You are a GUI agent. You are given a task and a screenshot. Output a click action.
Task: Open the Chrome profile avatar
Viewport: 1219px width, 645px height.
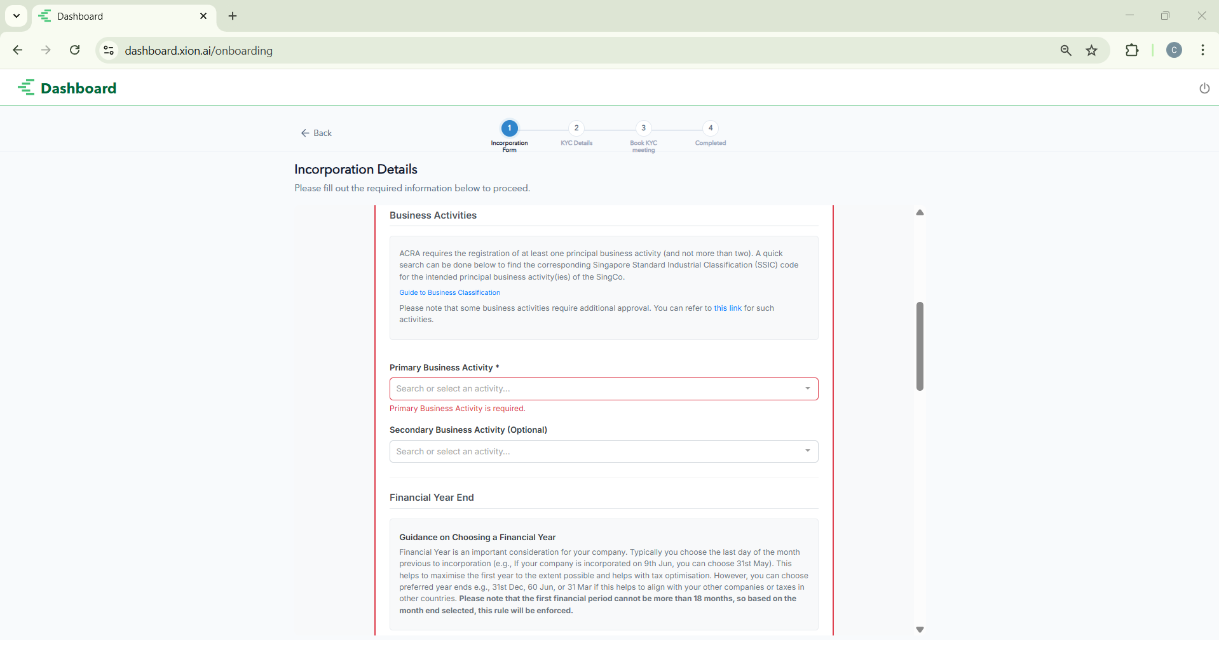click(x=1174, y=50)
